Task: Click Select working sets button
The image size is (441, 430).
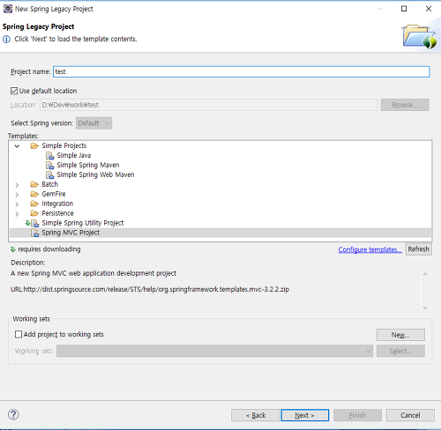Action: [400, 351]
